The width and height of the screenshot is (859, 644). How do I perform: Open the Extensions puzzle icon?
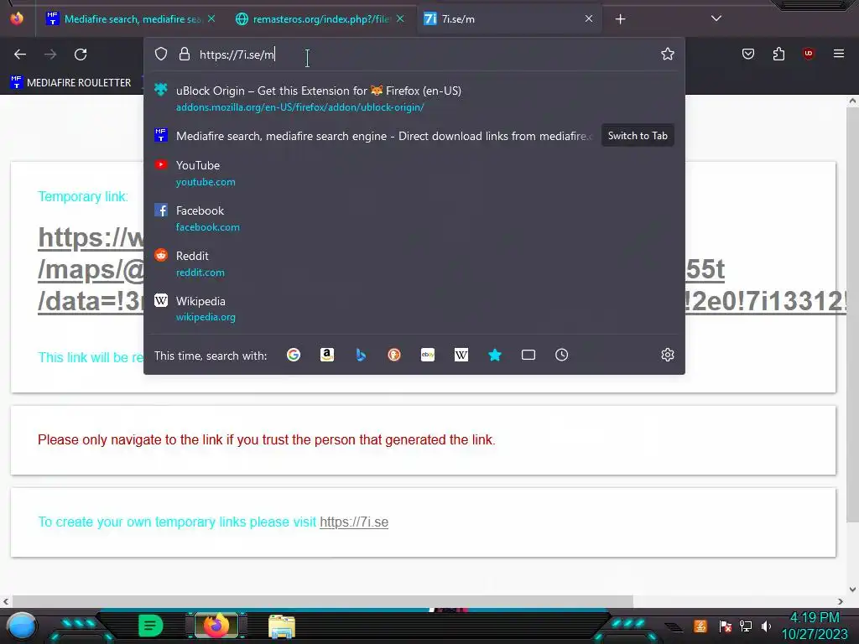click(778, 54)
